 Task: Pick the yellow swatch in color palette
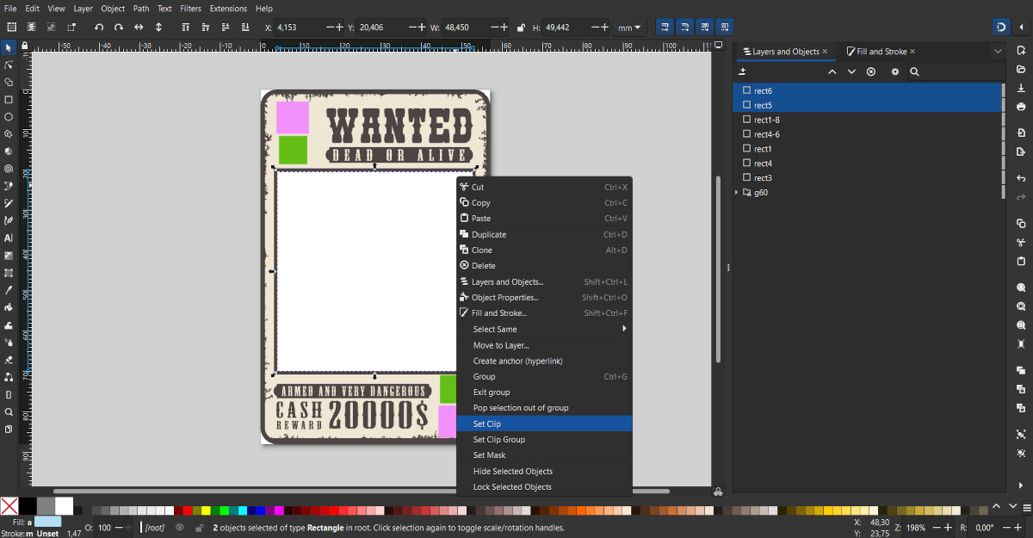click(x=206, y=510)
